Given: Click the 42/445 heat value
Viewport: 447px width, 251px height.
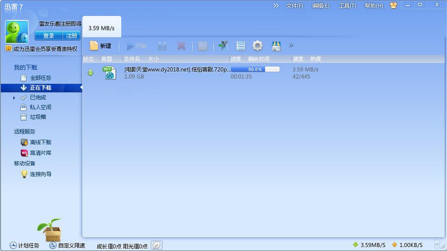Looking at the screenshot, I should click(x=301, y=77).
